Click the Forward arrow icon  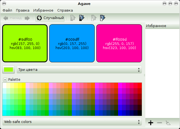[x=27, y=18]
